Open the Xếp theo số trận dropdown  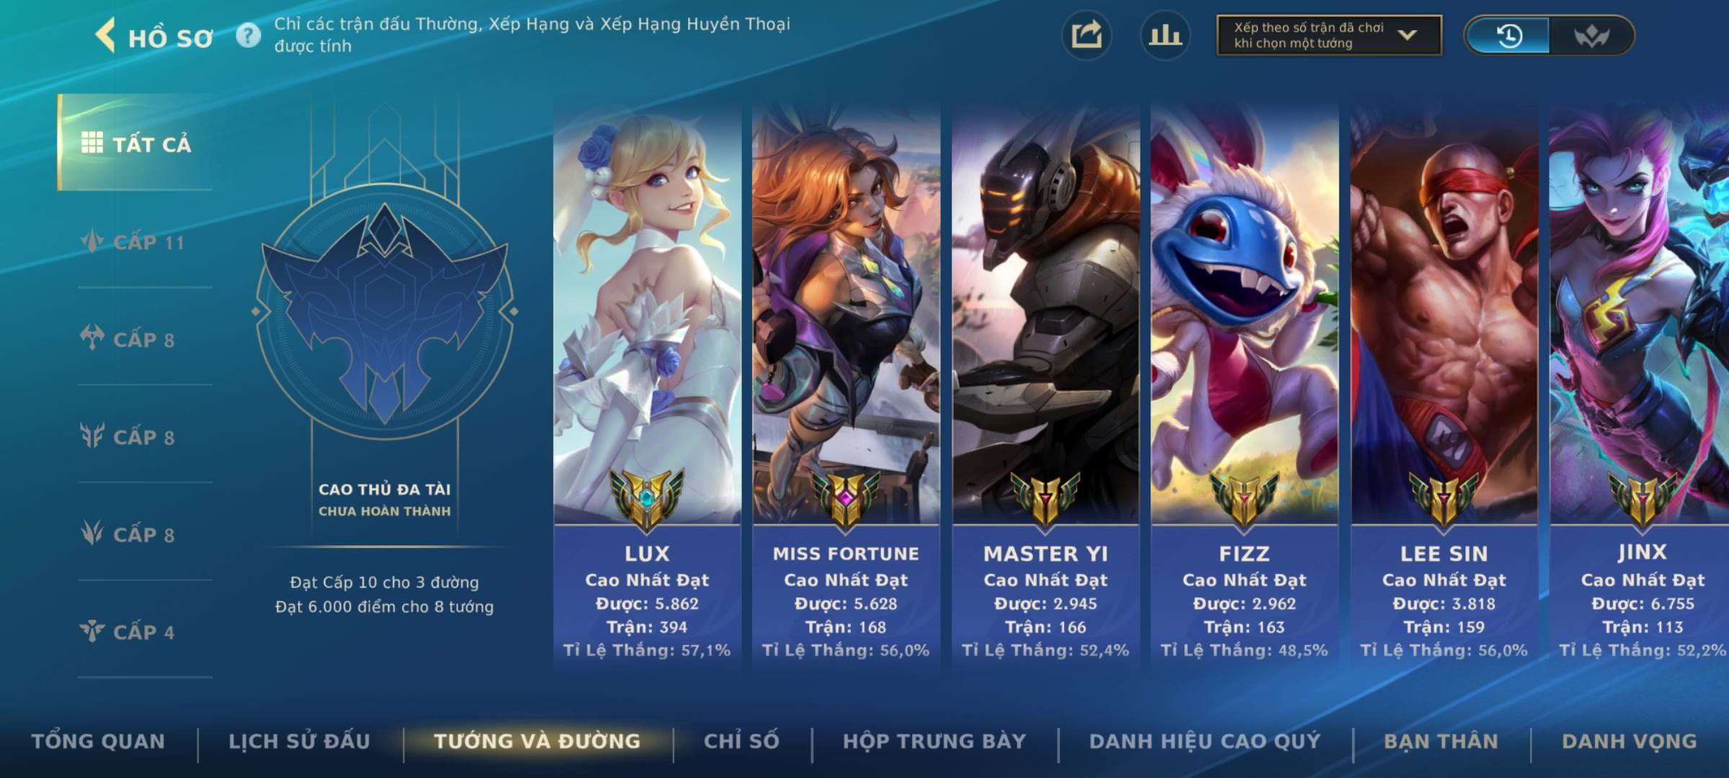click(1329, 35)
